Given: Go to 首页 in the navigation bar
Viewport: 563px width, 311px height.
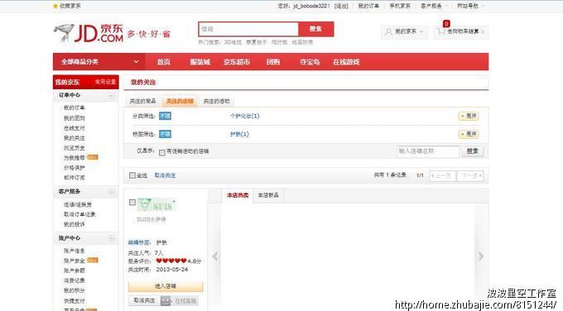Looking at the screenshot, I should pyautogui.click(x=164, y=62).
